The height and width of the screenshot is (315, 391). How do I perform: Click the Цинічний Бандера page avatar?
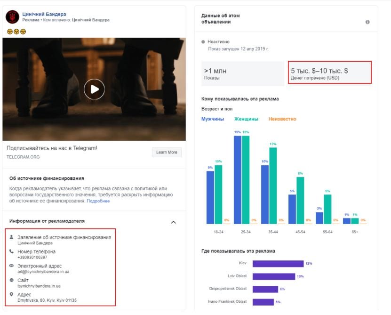click(x=12, y=17)
